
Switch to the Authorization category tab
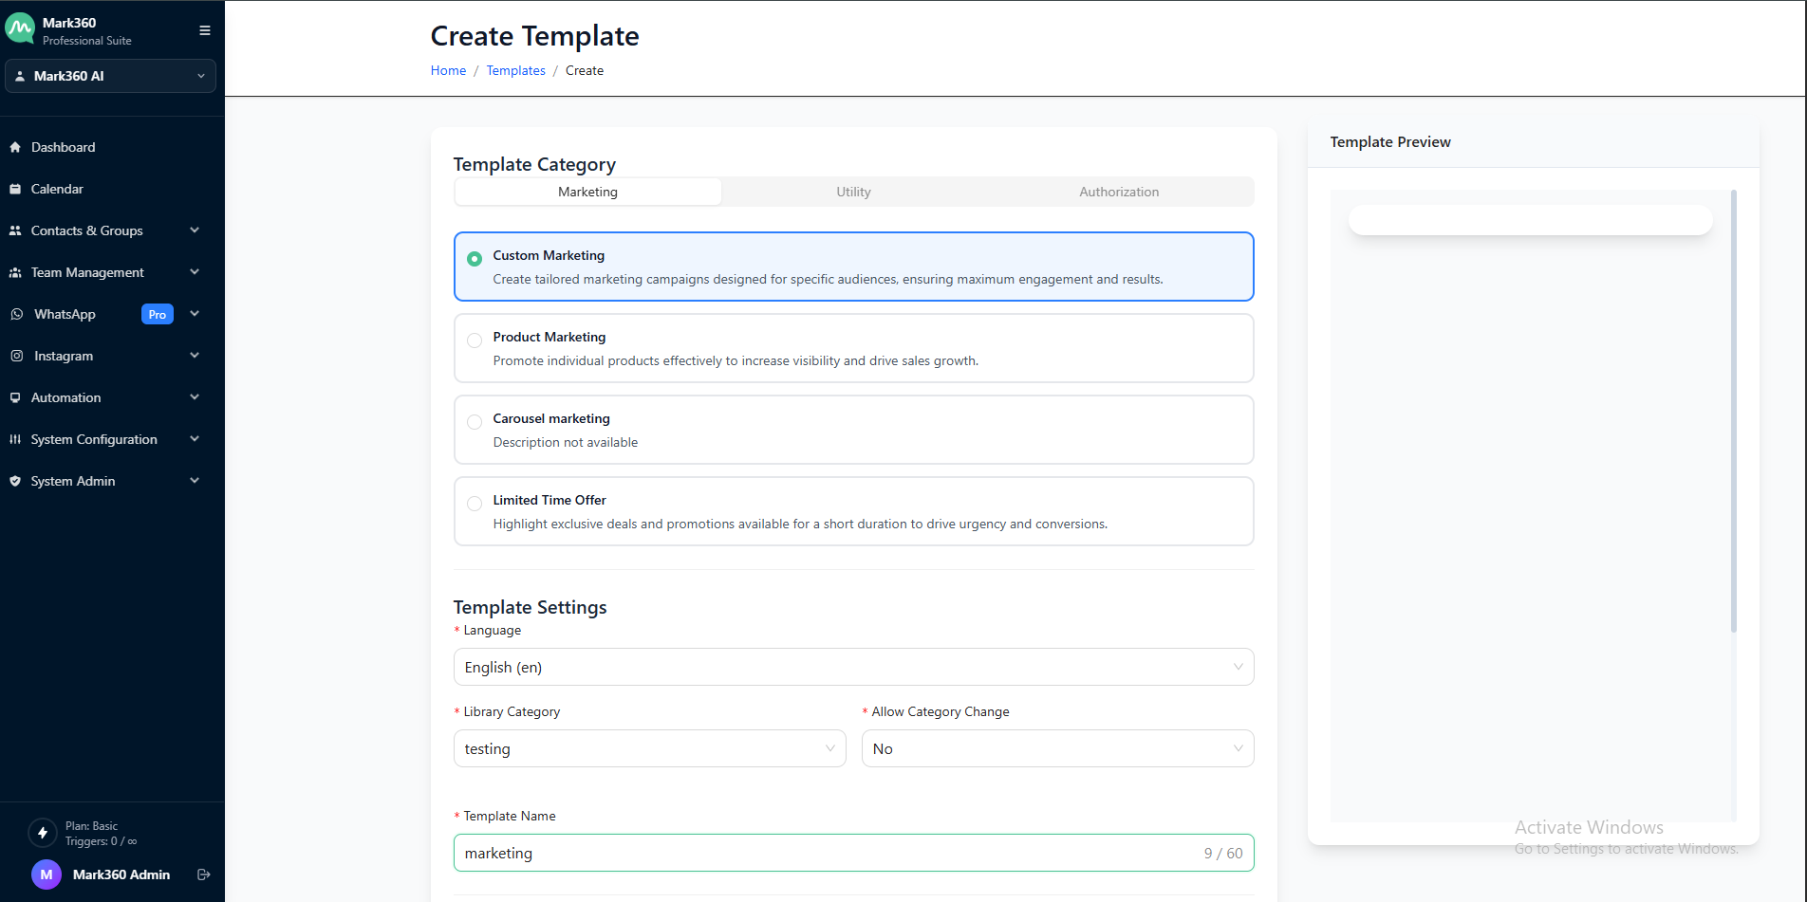[1118, 192]
